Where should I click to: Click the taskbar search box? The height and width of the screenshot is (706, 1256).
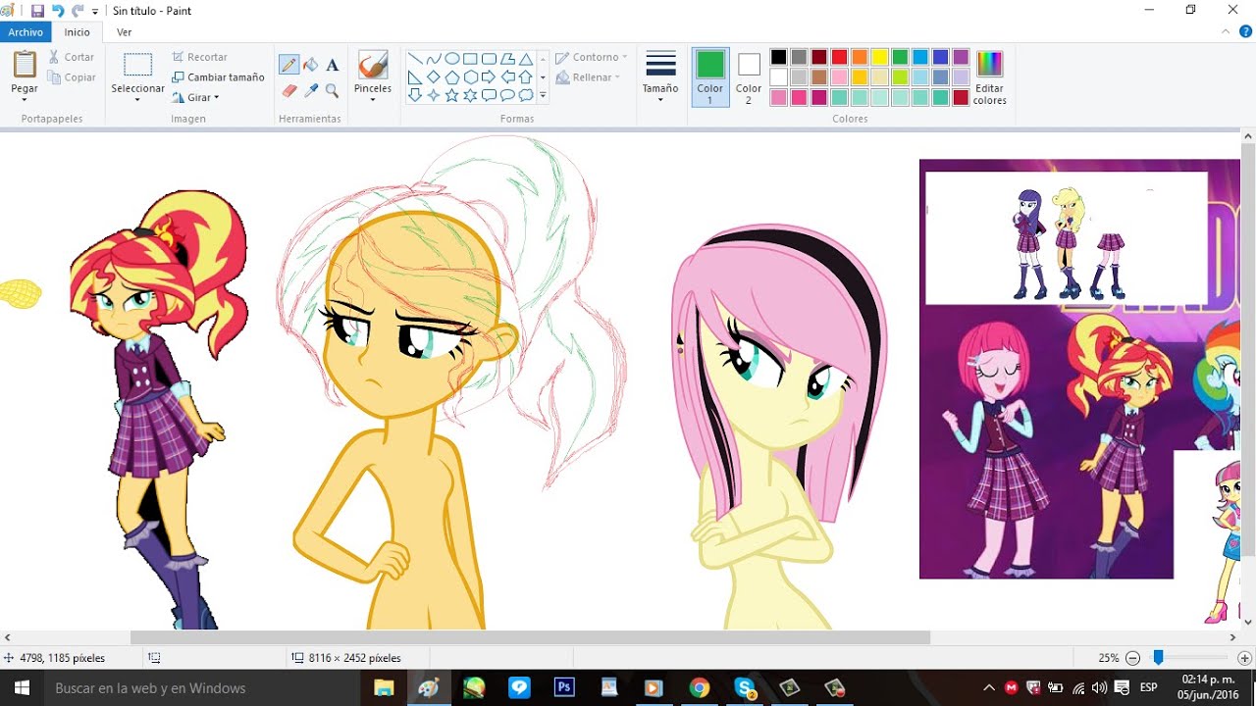pyautogui.click(x=202, y=687)
